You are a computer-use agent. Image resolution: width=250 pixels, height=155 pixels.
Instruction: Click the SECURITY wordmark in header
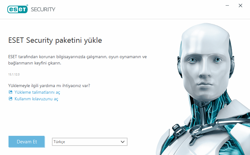[x=43, y=9]
